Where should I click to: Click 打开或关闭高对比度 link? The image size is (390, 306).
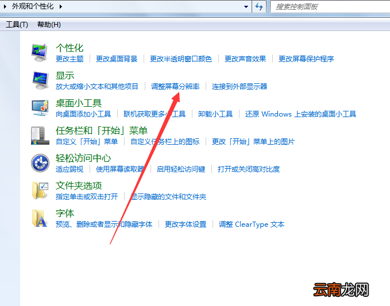(249, 169)
